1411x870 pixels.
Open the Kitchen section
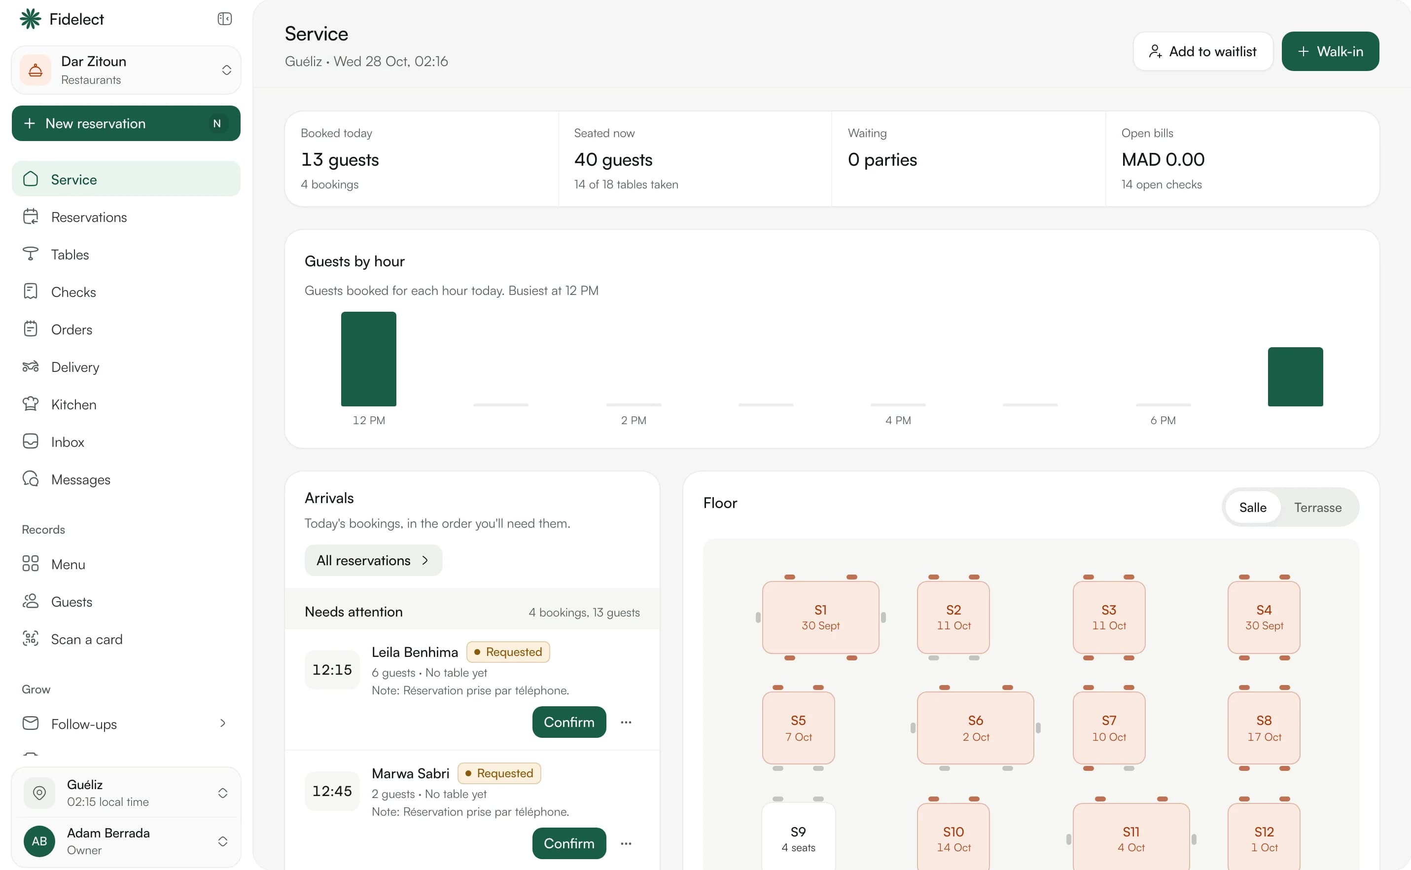126,404
